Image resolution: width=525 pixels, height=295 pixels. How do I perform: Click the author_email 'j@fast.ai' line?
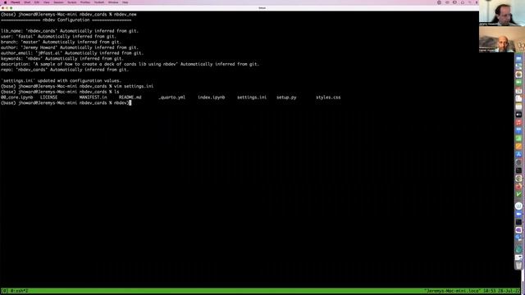[x=72, y=53]
